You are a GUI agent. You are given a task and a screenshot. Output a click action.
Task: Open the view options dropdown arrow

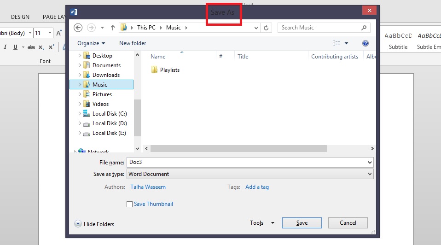347,43
